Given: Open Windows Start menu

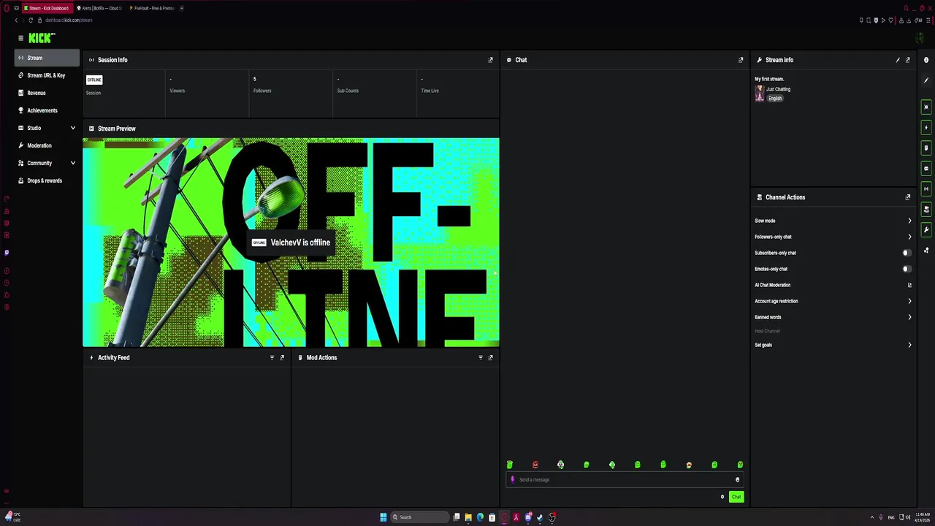Looking at the screenshot, I should tap(383, 517).
